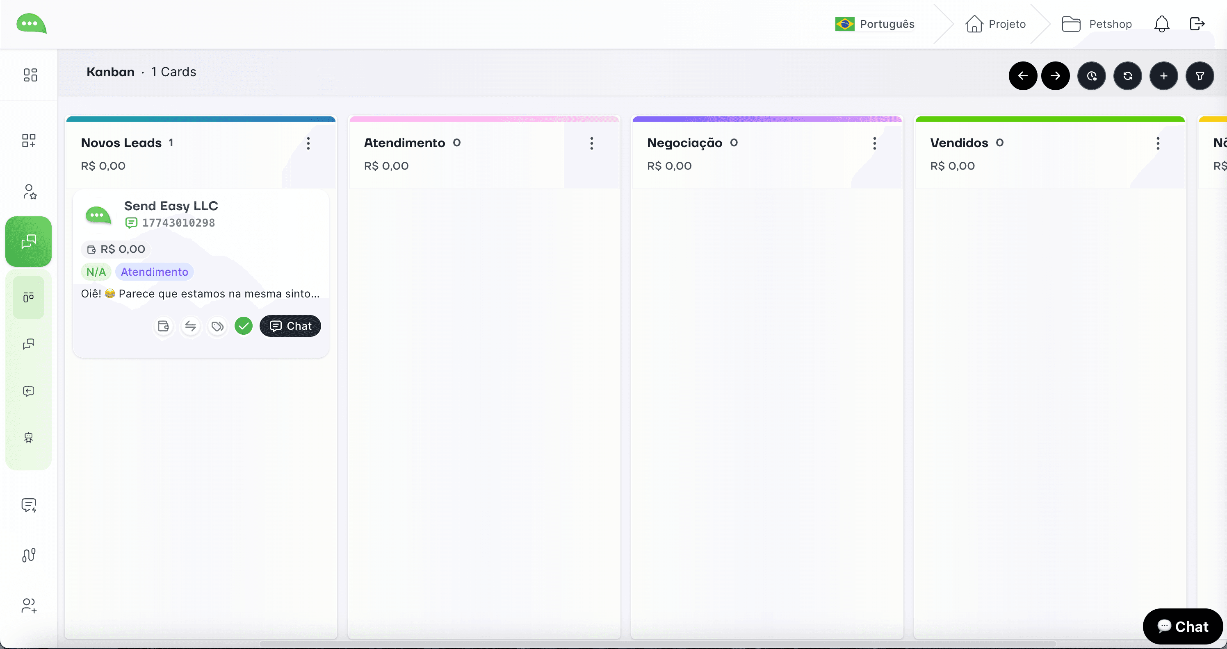Click the horizontal scrollbar at bottom
1227x649 pixels.
(x=657, y=644)
